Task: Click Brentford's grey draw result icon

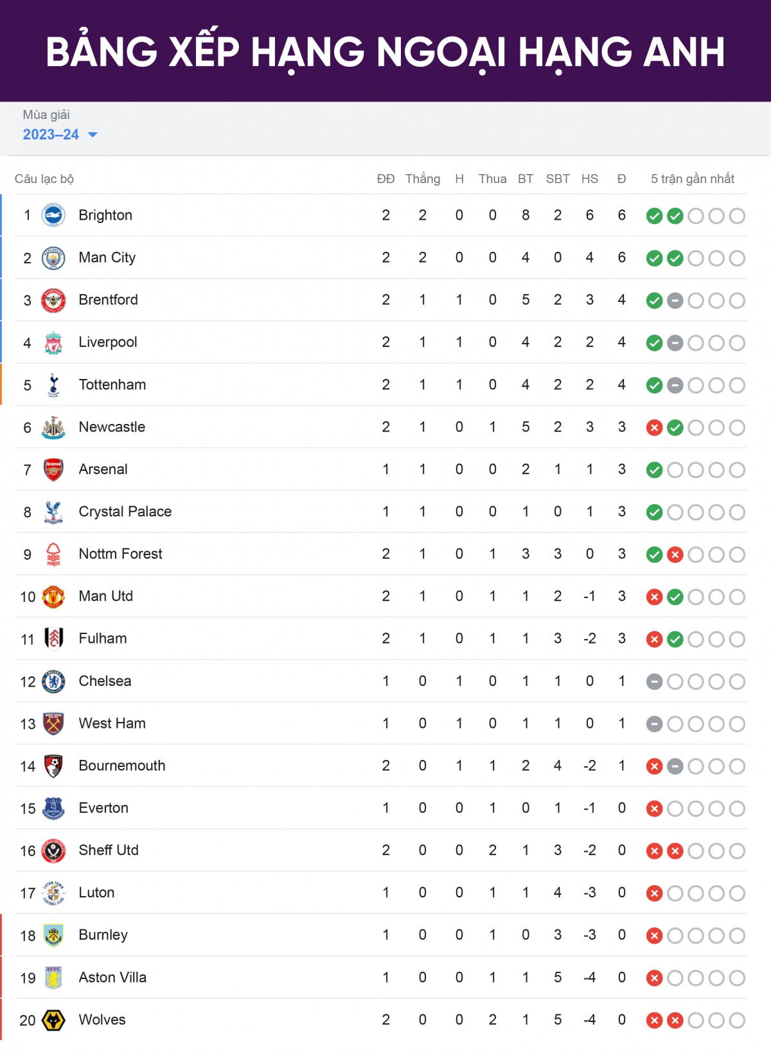Action: [675, 301]
